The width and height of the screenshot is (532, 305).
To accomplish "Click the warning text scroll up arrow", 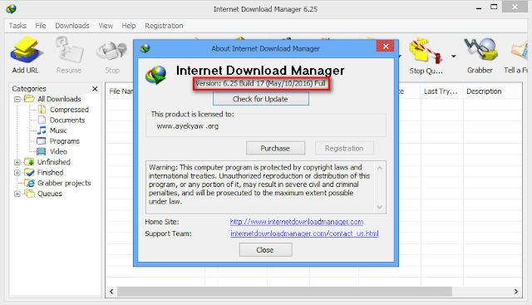I will 380,168.
